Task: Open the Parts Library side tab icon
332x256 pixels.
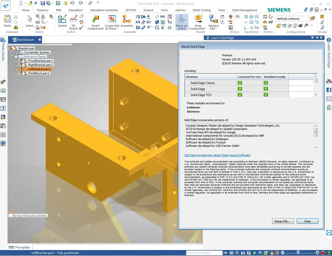Action: [3, 40]
